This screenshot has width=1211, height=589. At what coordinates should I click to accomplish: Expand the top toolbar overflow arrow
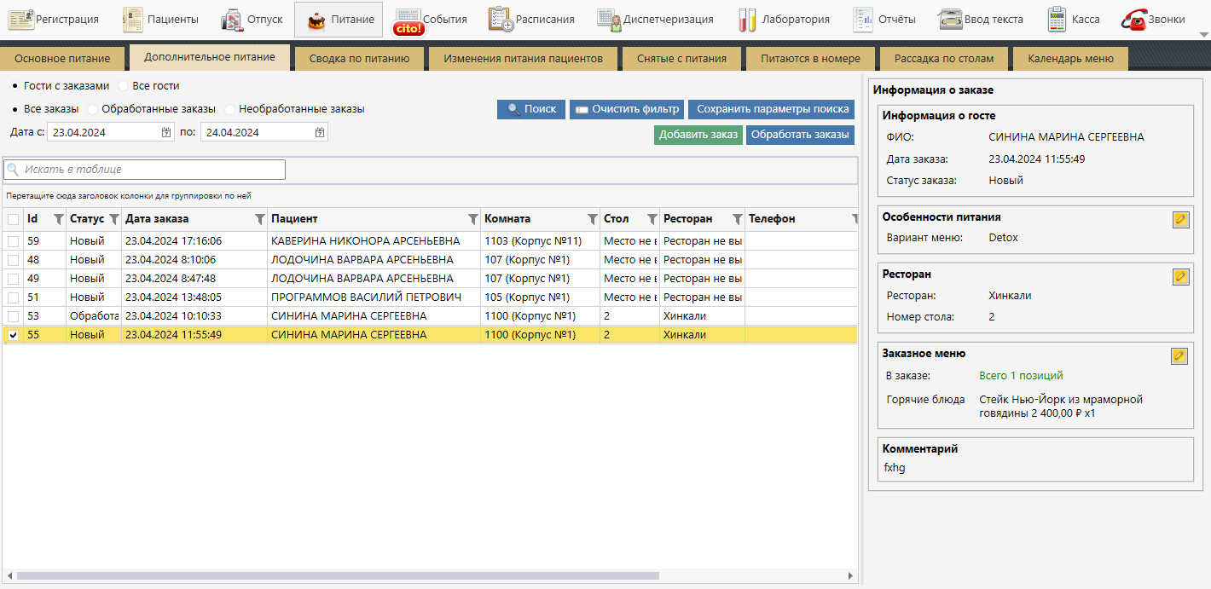1204,35
